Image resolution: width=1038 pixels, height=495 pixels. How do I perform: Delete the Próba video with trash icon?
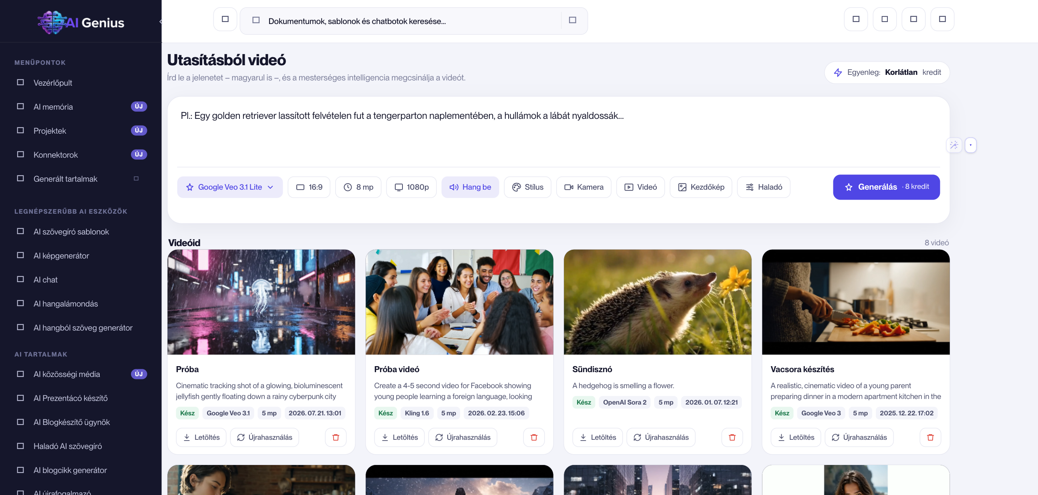tap(336, 437)
